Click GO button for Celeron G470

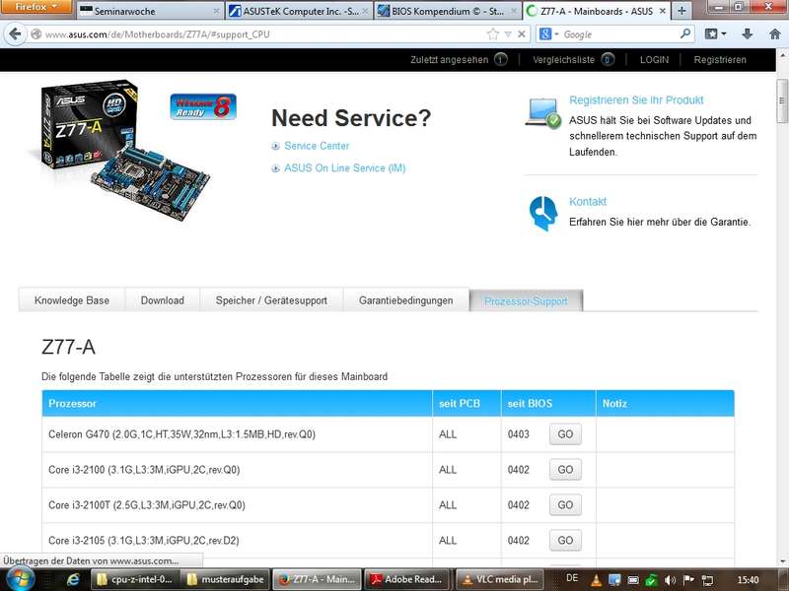(x=565, y=434)
